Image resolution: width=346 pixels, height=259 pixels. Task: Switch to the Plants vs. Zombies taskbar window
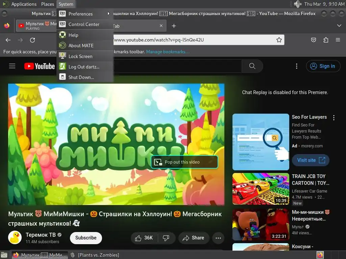95,255
